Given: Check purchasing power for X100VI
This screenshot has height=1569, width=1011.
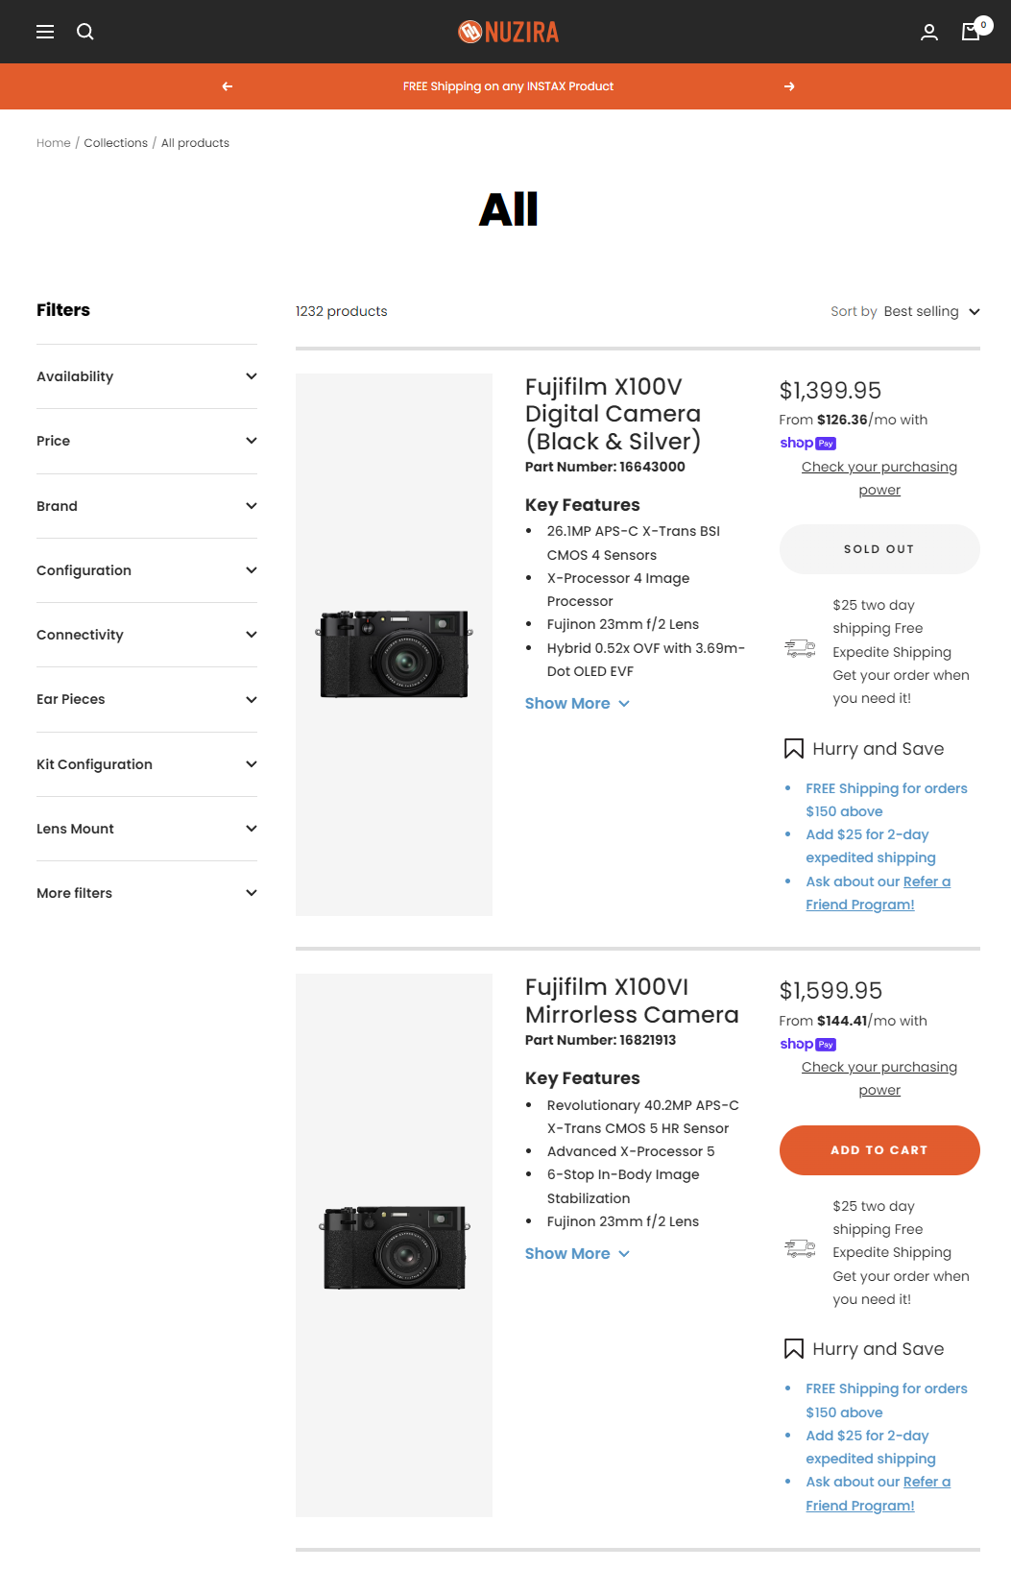Looking at the screenshot, I should [879, 1078].
